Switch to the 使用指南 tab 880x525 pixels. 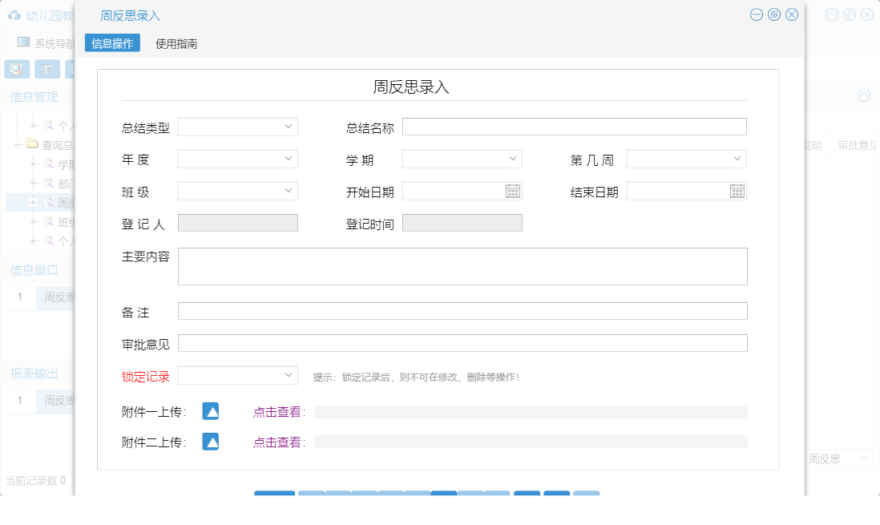tap(176, 42)
